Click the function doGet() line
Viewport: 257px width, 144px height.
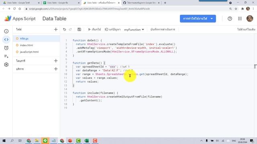coord(87,40)
